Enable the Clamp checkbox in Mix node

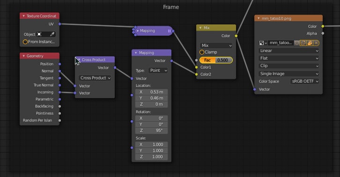point(202,52)
